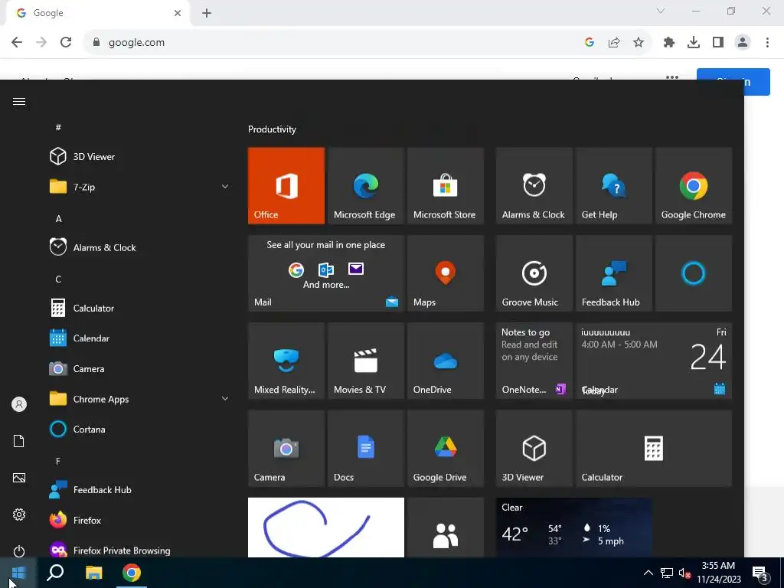Open the Action Center notifications
The width and height of the screenshot is (784, 588).
pyautogui.click(x=759, y=573)
